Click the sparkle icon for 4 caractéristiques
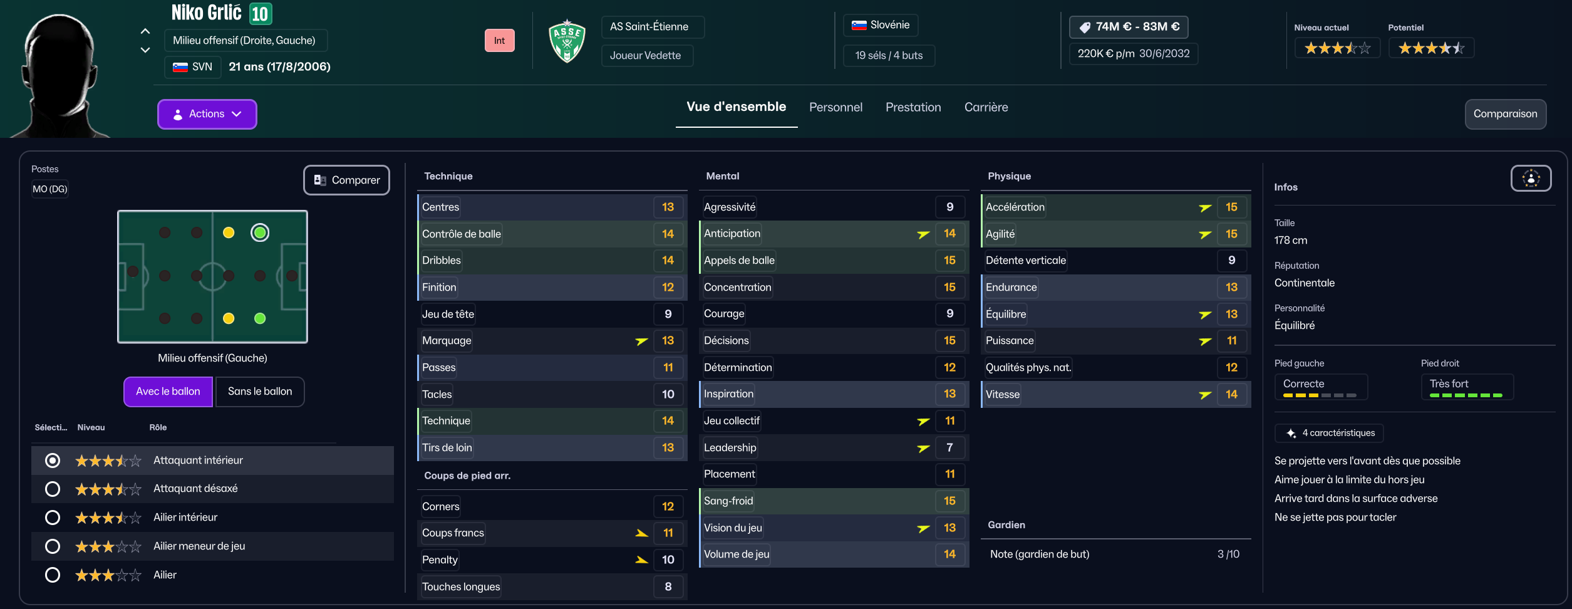This screenshot has width=1572, height=609. tap(1291, 433)
